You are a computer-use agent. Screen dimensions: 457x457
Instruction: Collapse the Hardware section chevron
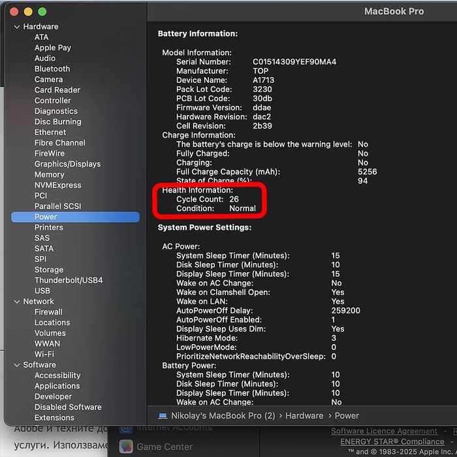[x=17, y=27]
